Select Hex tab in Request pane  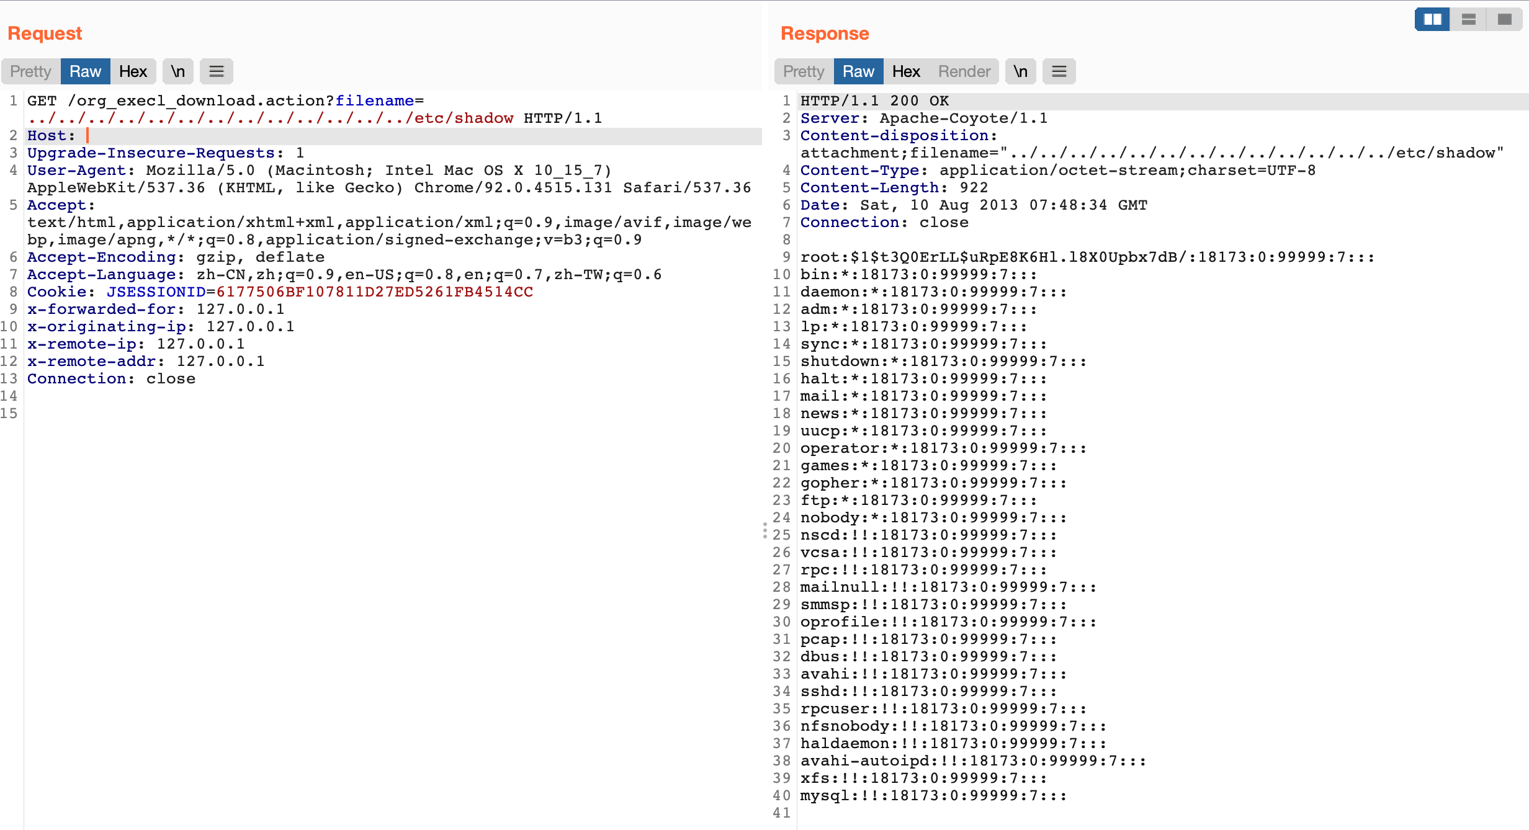click(133, 71)
